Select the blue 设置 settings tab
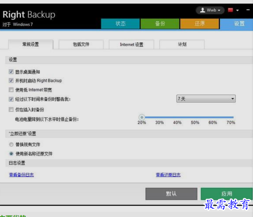253x217 pixels. (237, 24)
